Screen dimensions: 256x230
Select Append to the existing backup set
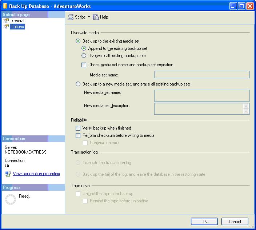[84, 48]
